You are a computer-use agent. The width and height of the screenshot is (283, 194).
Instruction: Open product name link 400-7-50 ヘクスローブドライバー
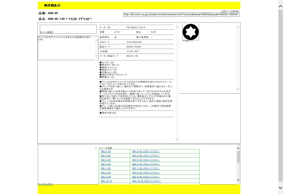146,168
